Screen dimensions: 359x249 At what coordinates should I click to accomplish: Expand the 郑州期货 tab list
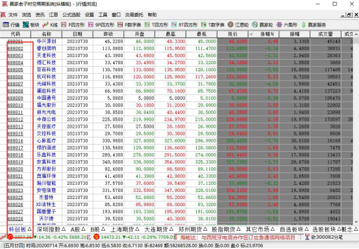click(205, 229)
